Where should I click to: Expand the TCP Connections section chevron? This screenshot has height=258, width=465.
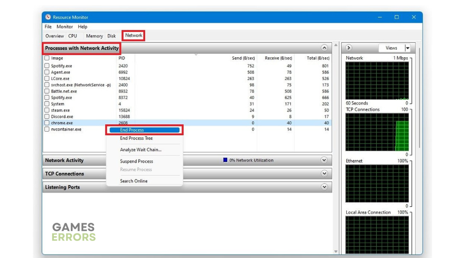click(324, 173)
